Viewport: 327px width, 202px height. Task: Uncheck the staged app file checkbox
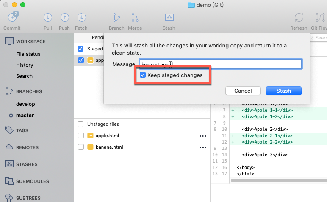[81, 60]
